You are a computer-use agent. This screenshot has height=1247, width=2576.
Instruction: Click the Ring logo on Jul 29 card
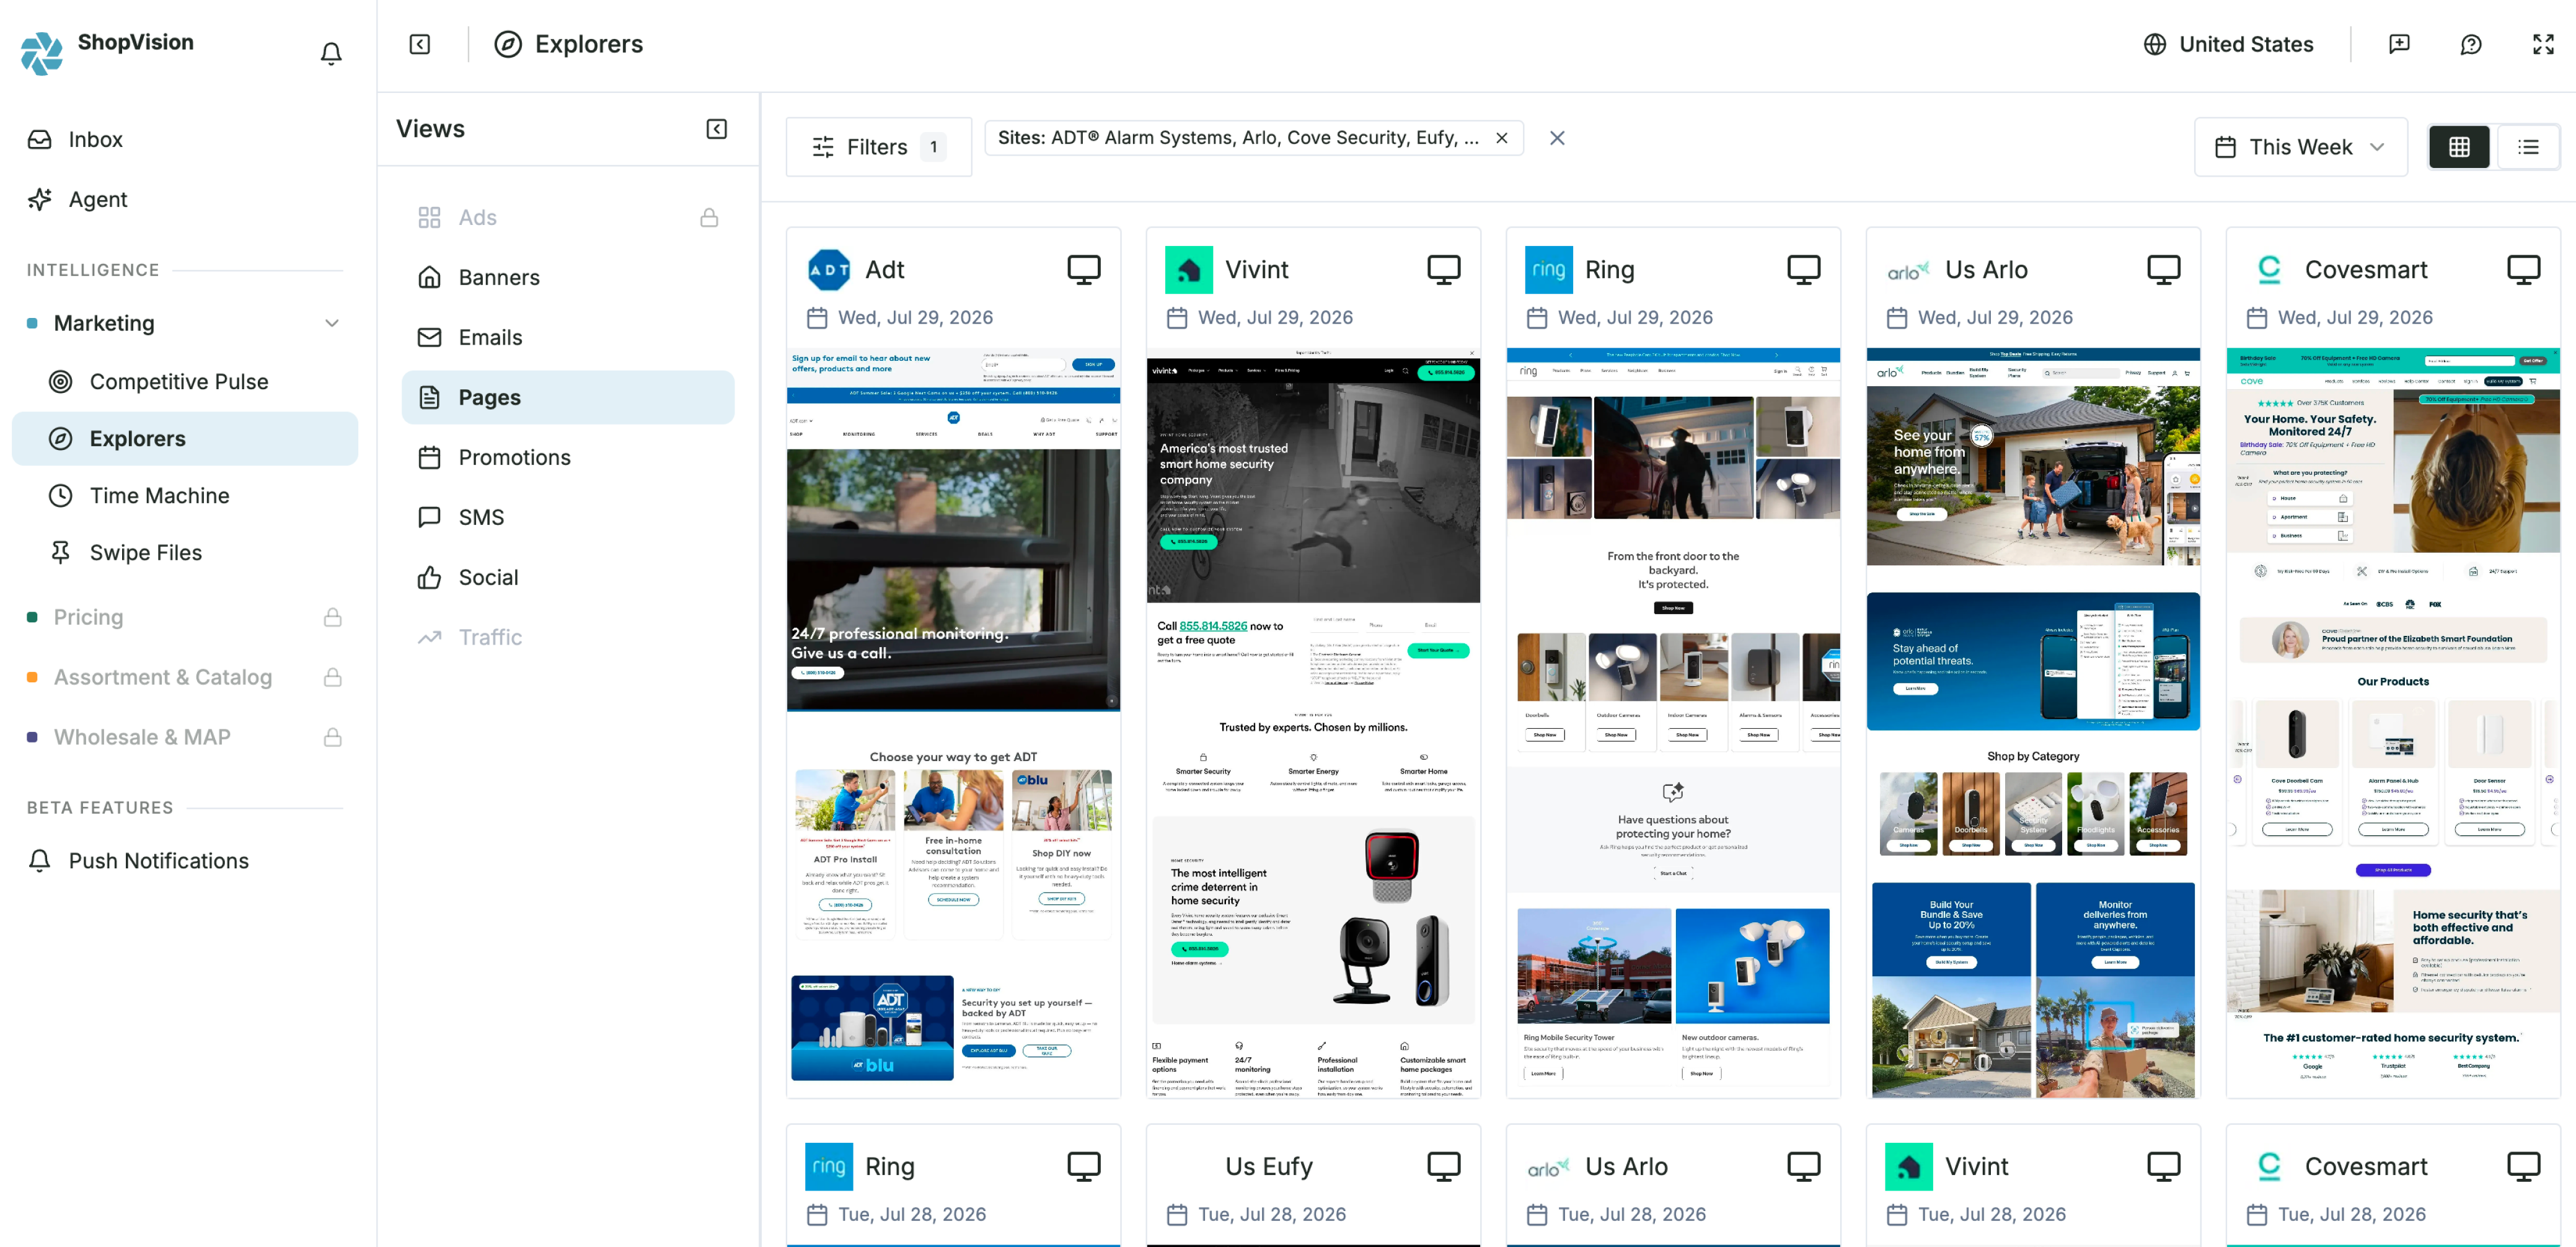point(1549,270)
